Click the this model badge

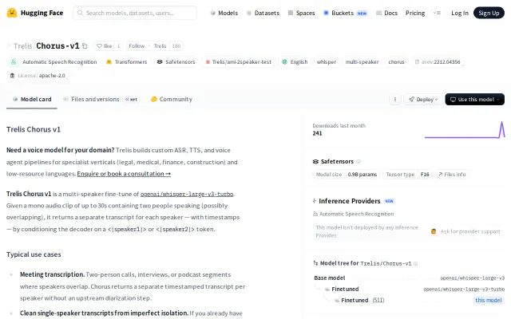pos(488,300)
